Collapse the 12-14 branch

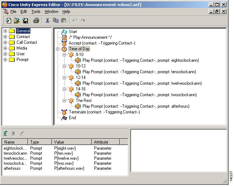(x=64, y=78)
